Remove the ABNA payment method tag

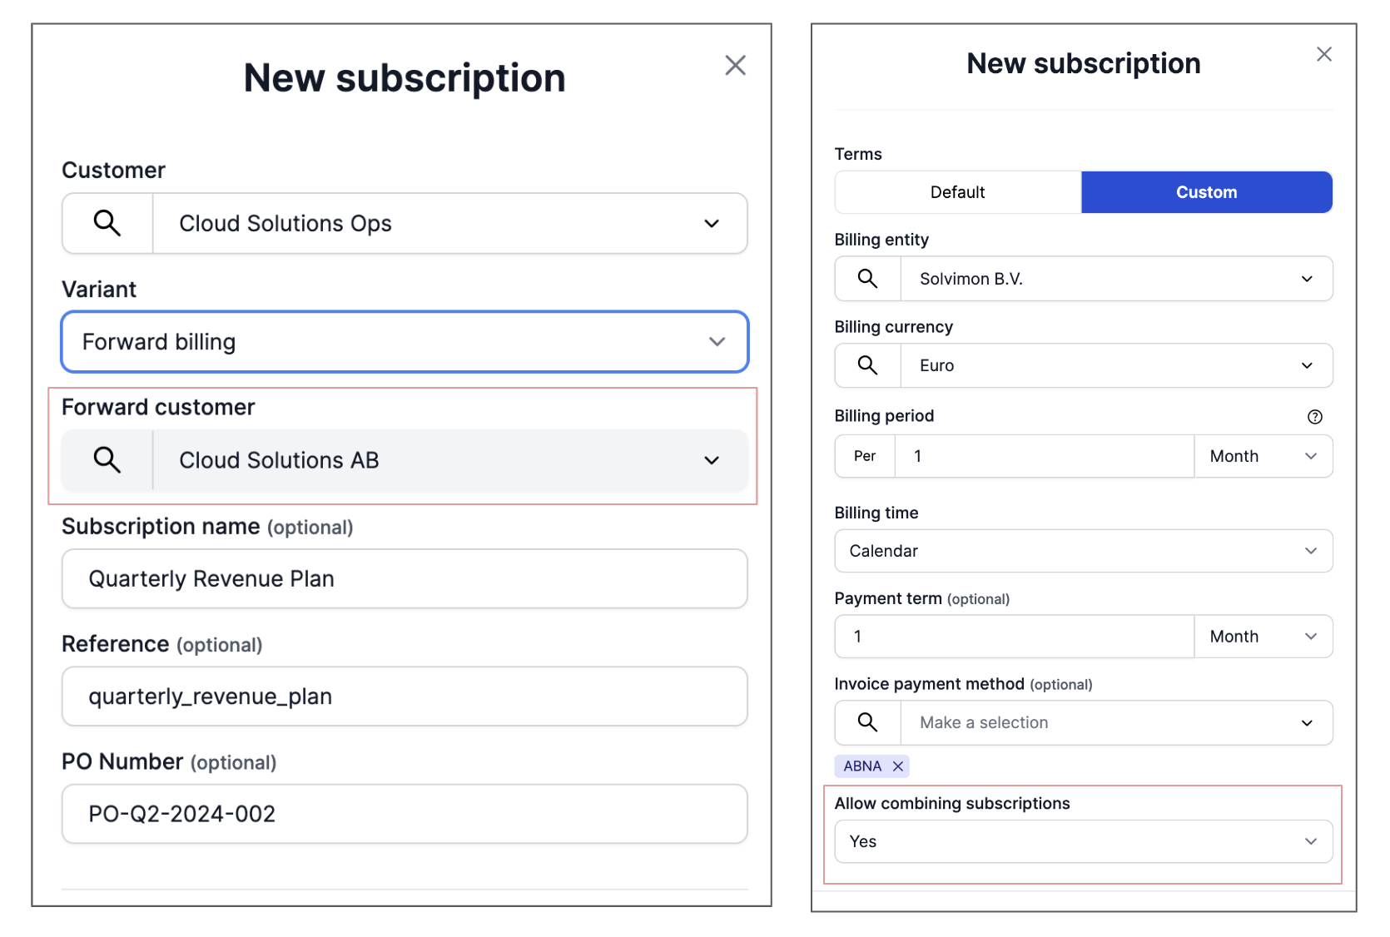pyautogui.click(x=897, y=766)
